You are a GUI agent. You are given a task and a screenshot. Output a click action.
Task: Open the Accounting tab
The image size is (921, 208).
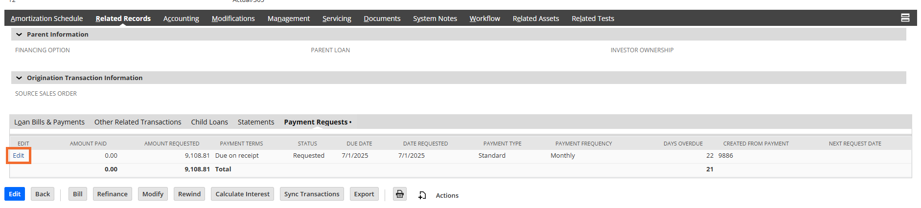coord(181,19)
